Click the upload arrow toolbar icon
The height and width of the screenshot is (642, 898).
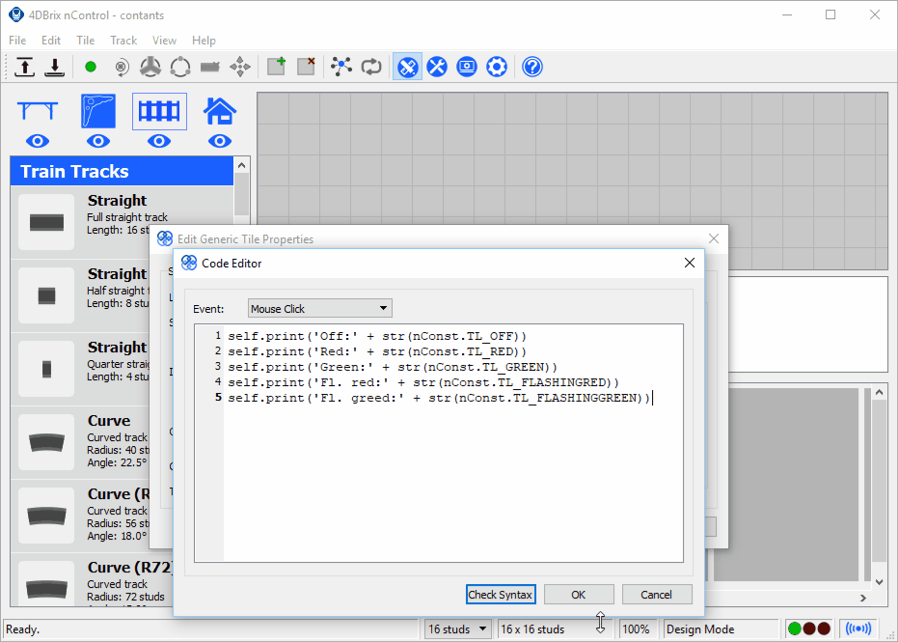click(x=25, y=67)
